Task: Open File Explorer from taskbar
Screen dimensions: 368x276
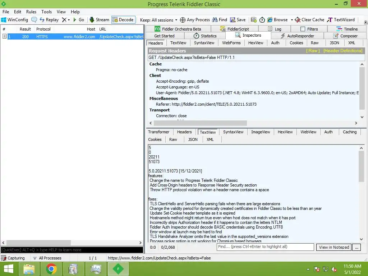Action: [x=29, y=269]
